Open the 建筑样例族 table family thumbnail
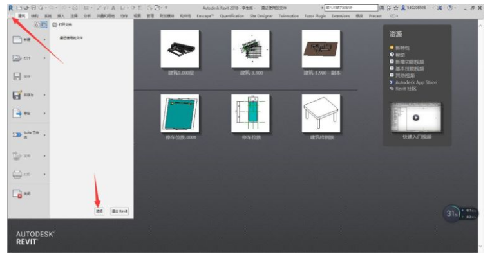The image size is (492, 257). 321,114
